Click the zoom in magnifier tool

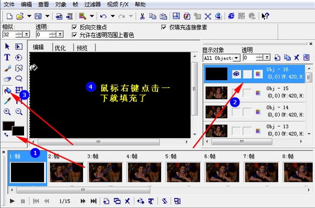tap(7, 112)
